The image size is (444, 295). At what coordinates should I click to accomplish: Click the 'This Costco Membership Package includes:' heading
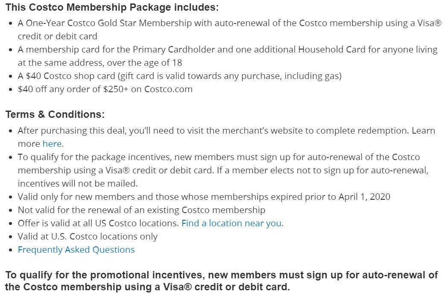tap(112, 7)
